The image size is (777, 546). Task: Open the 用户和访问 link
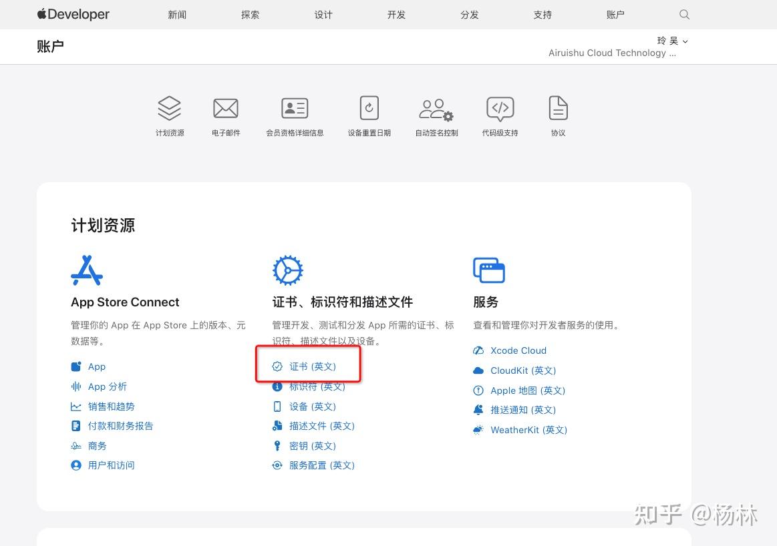point(112,465)
